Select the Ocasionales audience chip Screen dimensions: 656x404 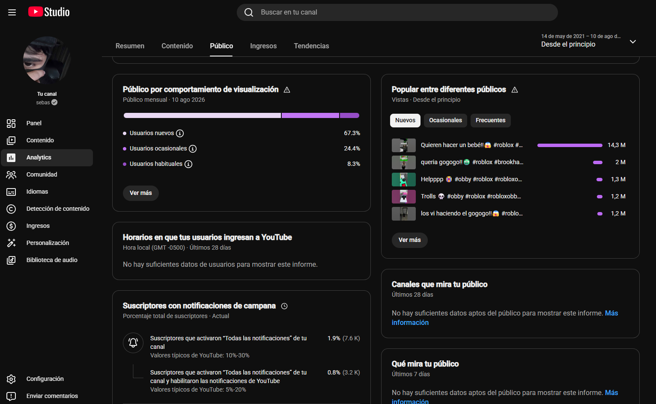[x=446, y=121]
